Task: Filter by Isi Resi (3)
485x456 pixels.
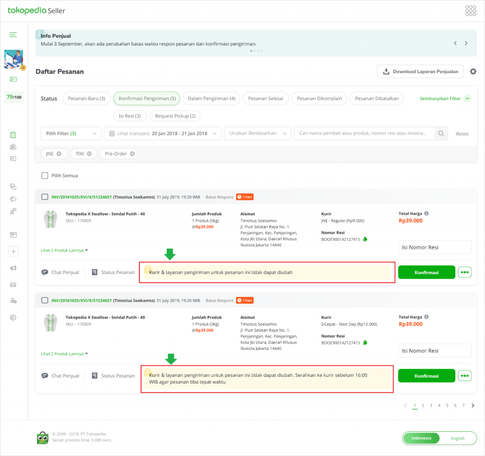Action: (130, 116)
